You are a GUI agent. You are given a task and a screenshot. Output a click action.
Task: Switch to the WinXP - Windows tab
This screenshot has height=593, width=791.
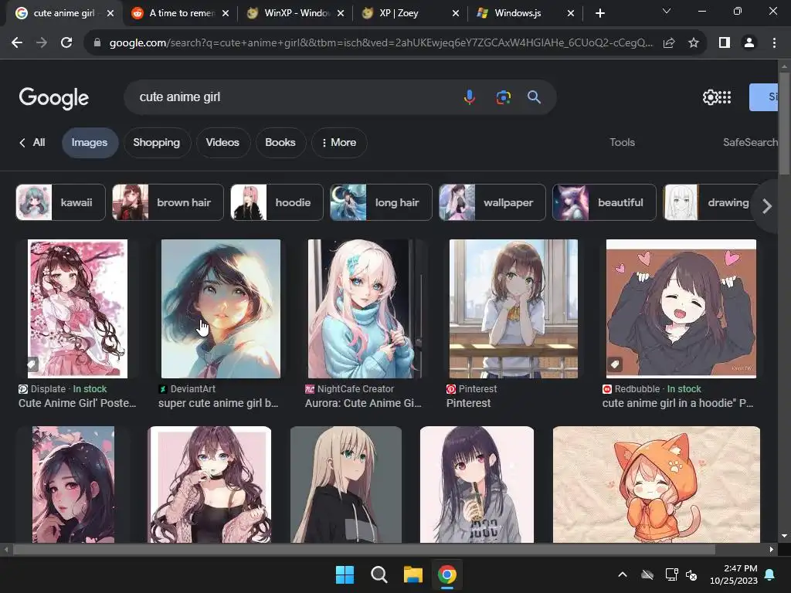point(296,13)
